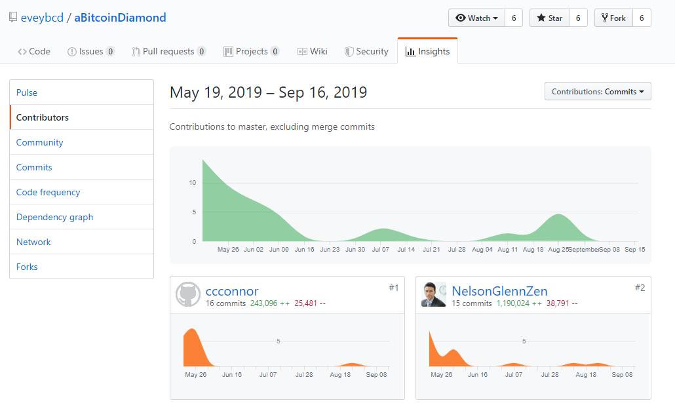Open ccconnor's 16 commits link
The width and height of the screenshot is (675, 405).
[x=225, y=303]
